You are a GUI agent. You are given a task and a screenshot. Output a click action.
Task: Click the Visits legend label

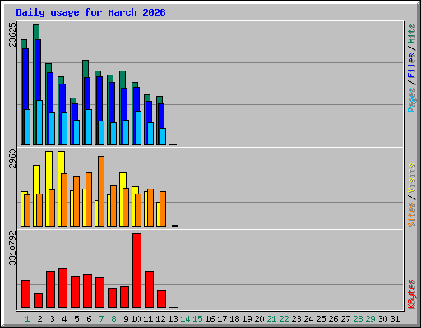[x=412, y=178]
